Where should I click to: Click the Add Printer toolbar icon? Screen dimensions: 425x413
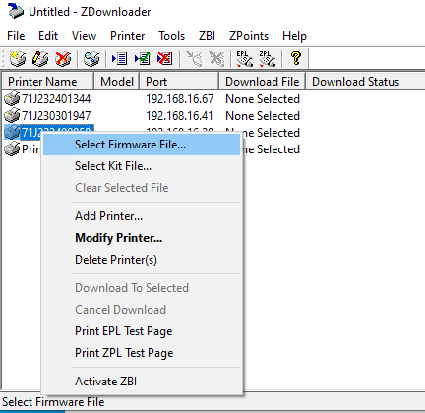tap(18, 59)
